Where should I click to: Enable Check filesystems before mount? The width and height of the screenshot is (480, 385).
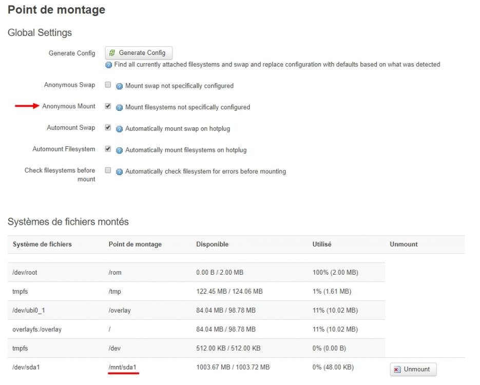pyautogui.click(x=108, y=171)
